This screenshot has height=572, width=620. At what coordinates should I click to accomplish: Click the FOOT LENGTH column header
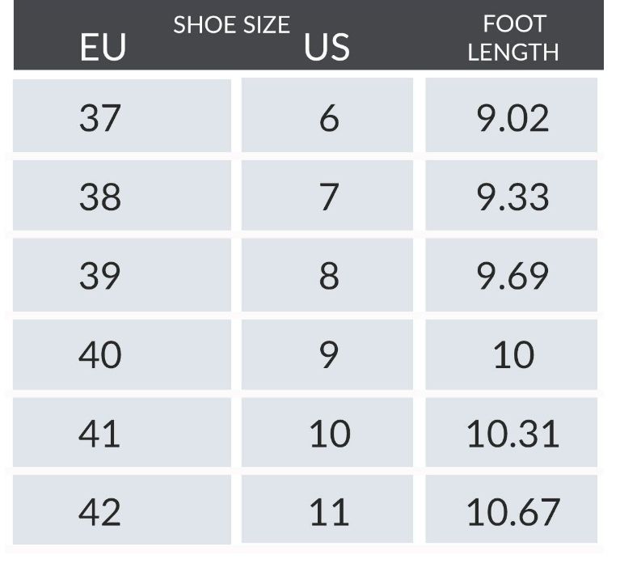513,37
